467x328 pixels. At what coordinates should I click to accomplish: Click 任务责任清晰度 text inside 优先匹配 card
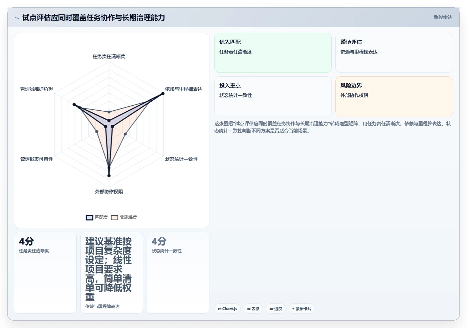(x=235, y=52)
